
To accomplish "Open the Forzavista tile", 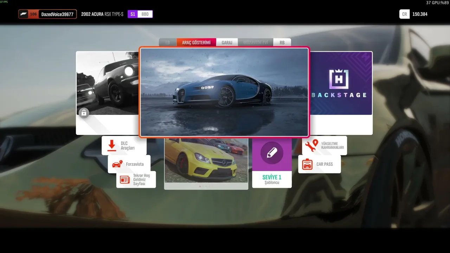I will click(x=129, y=164).
